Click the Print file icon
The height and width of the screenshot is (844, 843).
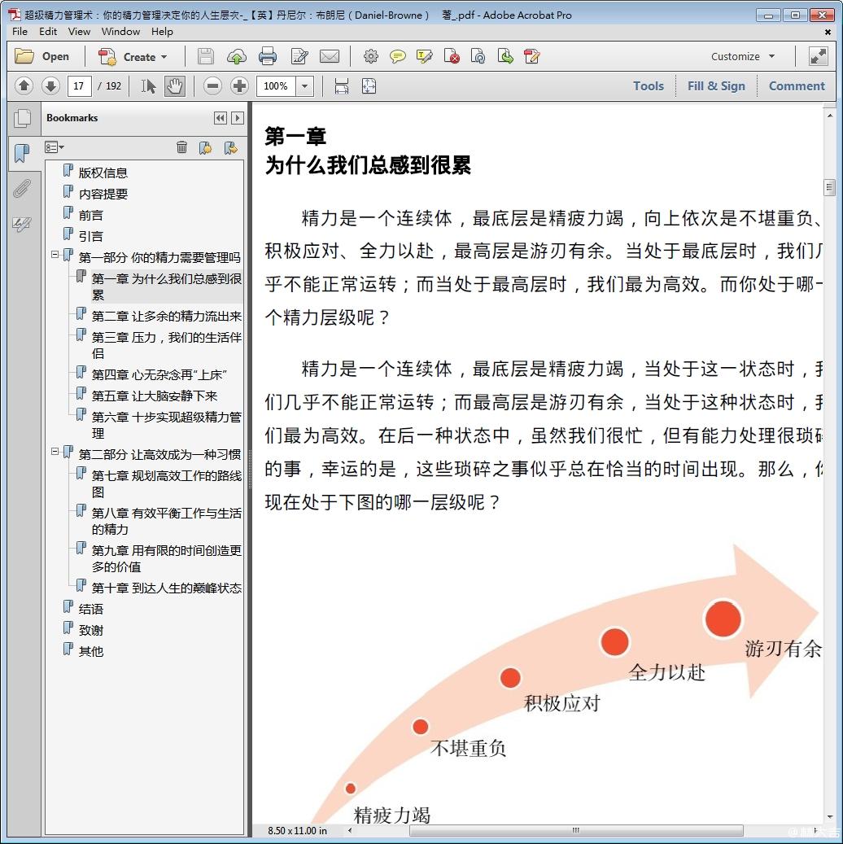point(267,56)
